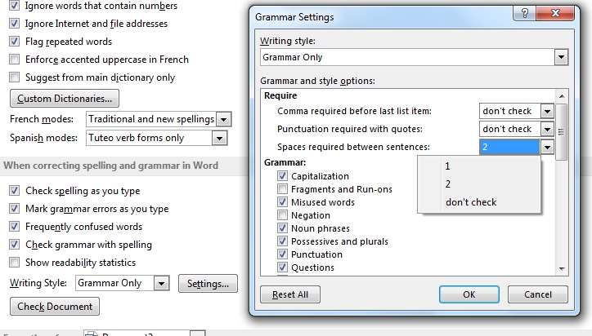
Task: Choose 'don't check' in the open dropdown list
Action: tap(471, 202)
